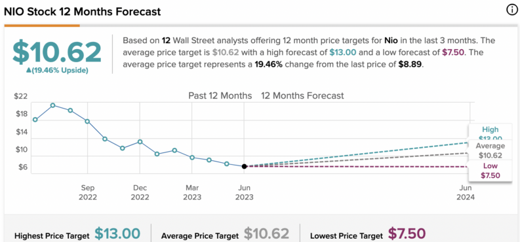Click the first data point on the chart line
The image size is (520, 242).
(x=35, y=119)
